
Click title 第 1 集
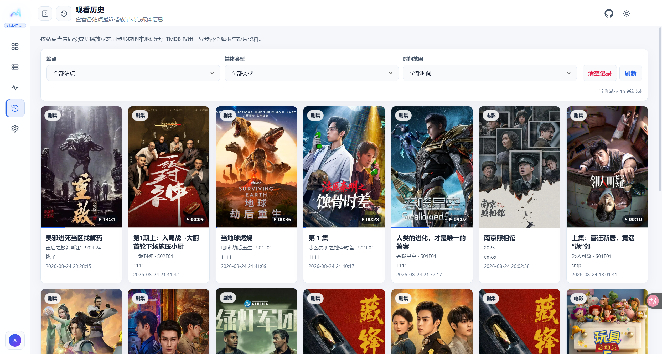point(318,238)
